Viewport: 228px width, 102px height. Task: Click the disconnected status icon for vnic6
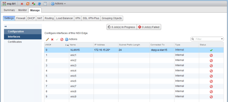(x=211, y=81)
